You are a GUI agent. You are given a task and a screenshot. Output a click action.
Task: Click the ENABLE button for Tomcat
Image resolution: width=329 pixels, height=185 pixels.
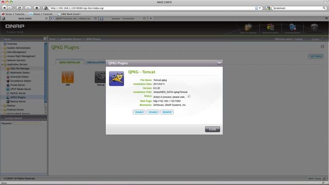click(x=139, y=112)
